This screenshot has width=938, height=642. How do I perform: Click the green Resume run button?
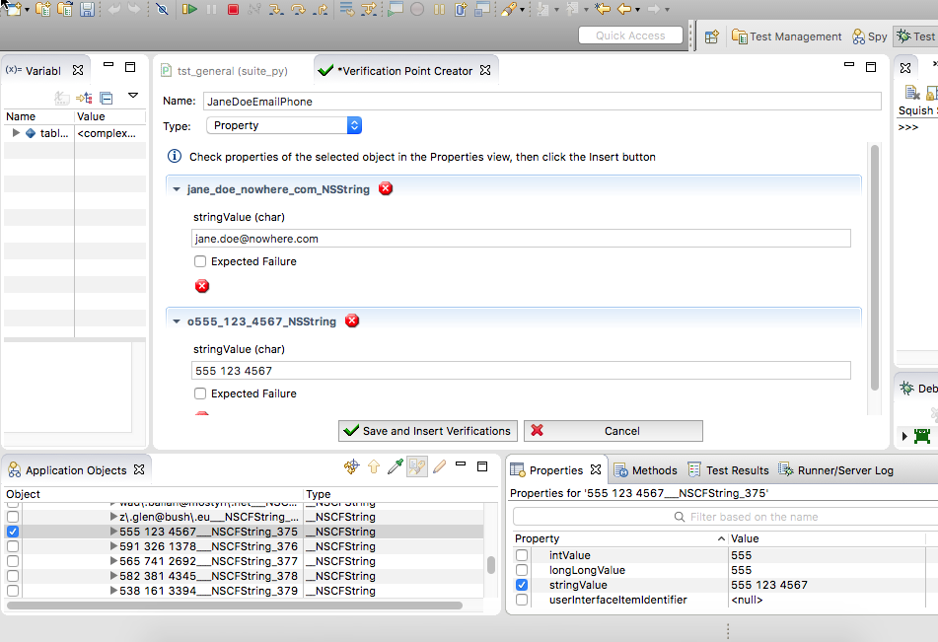tap(187, 10)
